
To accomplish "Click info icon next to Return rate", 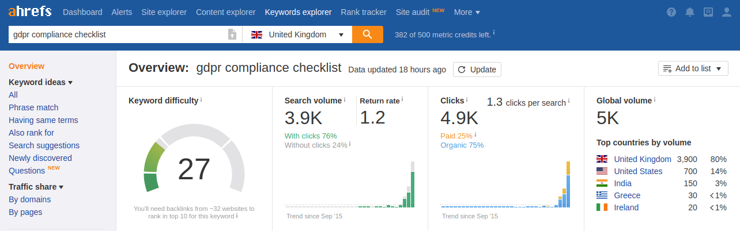I will 402,100.
